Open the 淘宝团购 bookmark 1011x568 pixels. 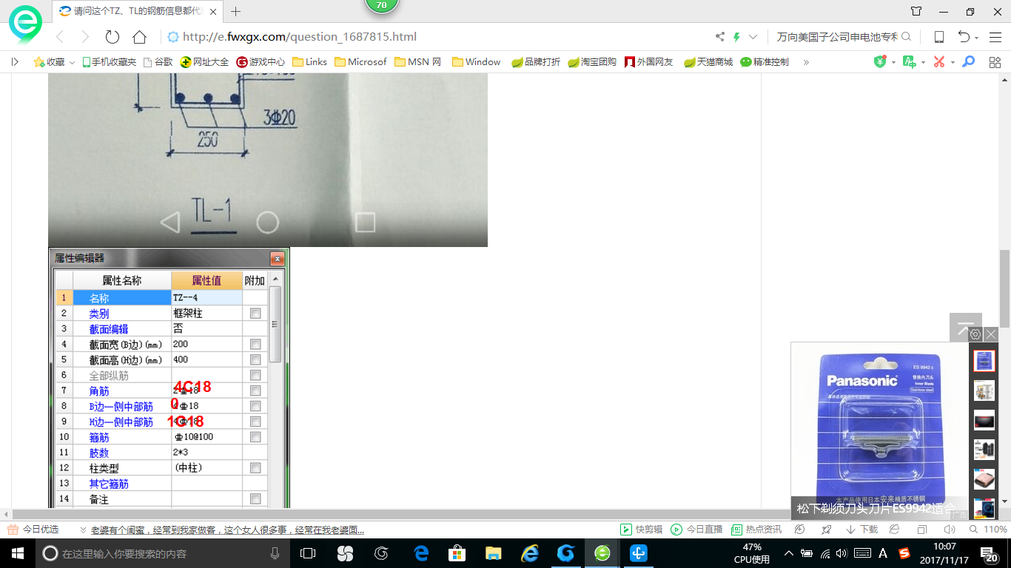coord(592,62)
